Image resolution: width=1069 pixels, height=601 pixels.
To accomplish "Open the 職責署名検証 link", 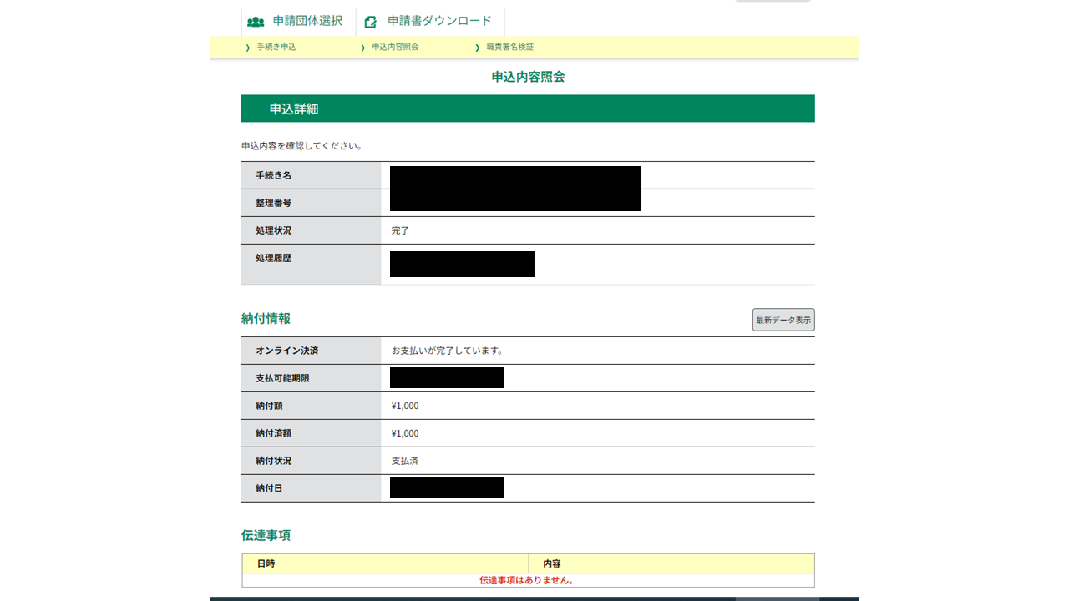I will (x=509, y=48).
